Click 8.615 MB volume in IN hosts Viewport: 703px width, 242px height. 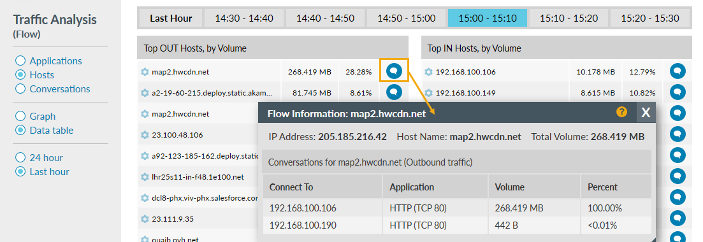[x=598, y=93]
